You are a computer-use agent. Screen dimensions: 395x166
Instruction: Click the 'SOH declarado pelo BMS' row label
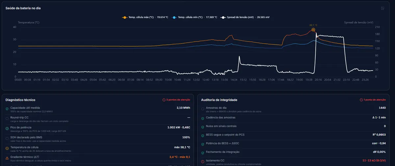(x=26, y=137)
